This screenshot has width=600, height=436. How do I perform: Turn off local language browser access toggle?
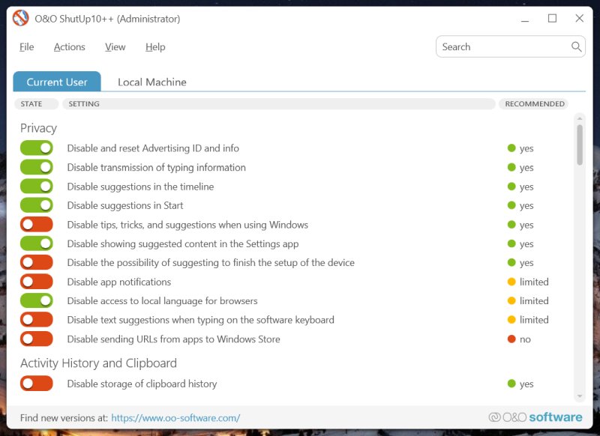36,300
